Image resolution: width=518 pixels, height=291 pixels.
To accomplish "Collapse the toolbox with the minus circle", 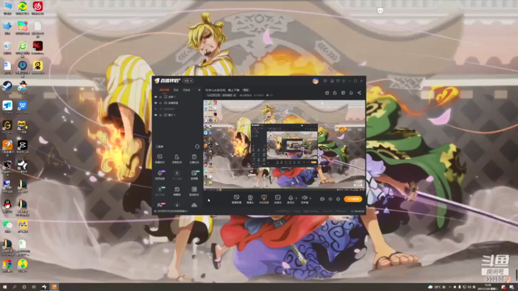I will coord(197,147).
